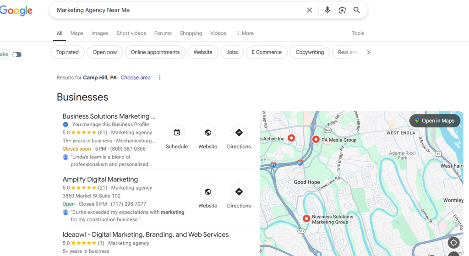Open the More search categories dropdown
The image size is (469, 256).
click(x=245, y=33)
